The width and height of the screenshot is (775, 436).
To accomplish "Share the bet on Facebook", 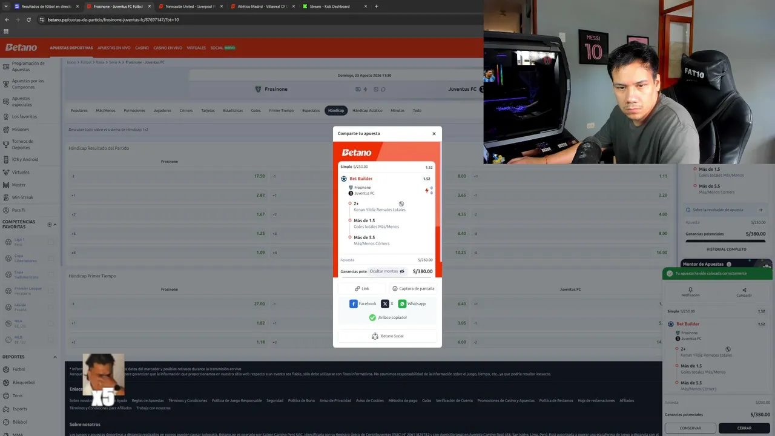I will tap(363, 303).
